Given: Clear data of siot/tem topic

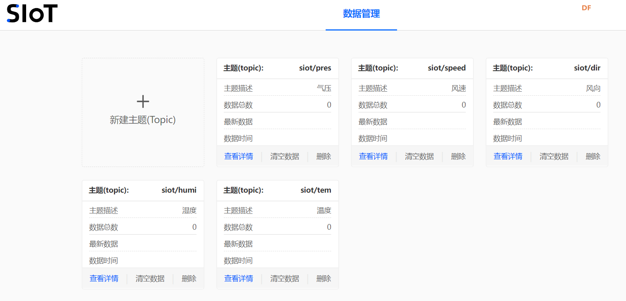Looking at the screenshot, I should click(x=285, y=279).
